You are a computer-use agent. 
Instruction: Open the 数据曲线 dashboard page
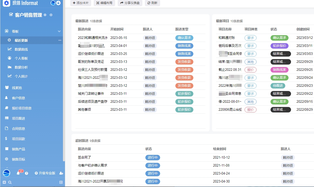click(21, 49)
